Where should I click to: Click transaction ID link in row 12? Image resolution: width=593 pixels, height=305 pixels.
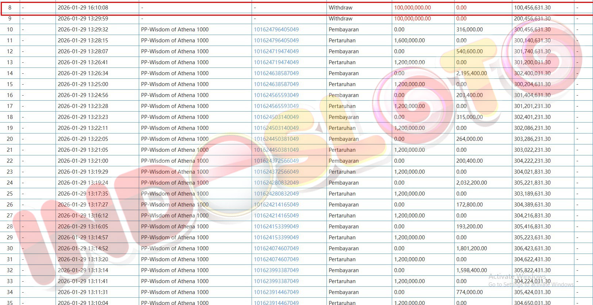click(x=276, y=51)
